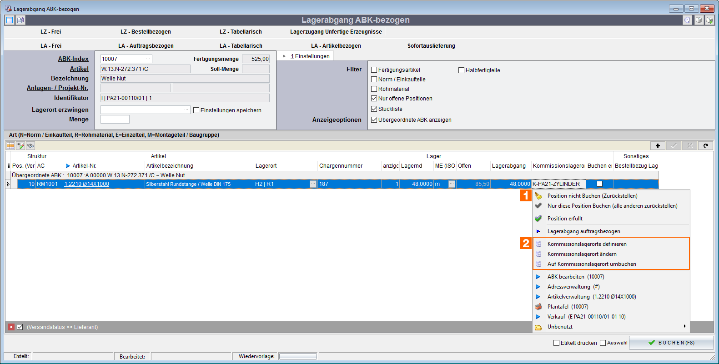Click the greyed X cancel icon

point(690,146)
